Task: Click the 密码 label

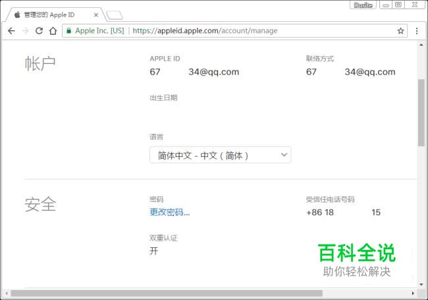Action: 157,199
